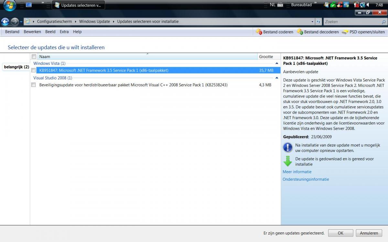The image size is (388, 242).
Task: Go back with the Back arrow button
Action: pyautogui.click(x=5, y=22)
